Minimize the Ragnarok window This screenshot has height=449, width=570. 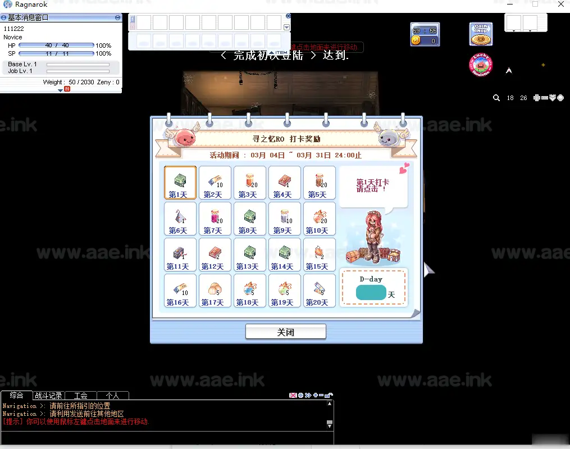pyautogui.click(x=510, y=4)
